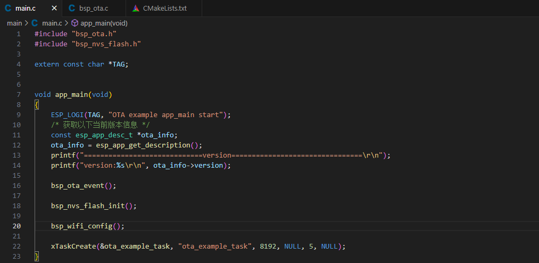Click line number 20 in the gutter
539x263 pixels.
[x=16, y=226]
